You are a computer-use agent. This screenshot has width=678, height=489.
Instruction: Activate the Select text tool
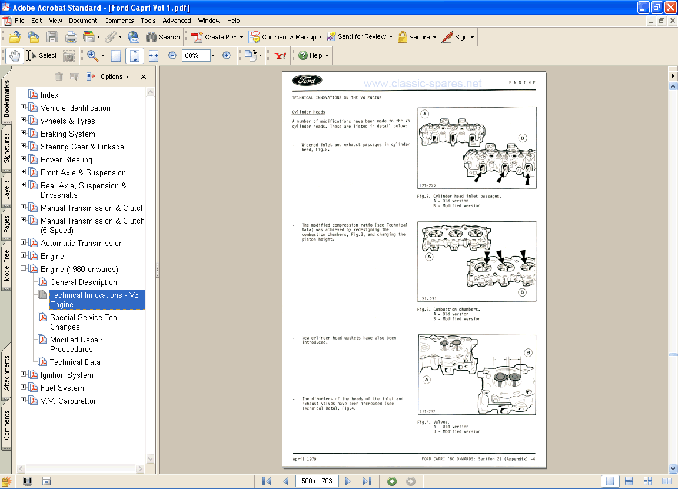pos(42,55)
